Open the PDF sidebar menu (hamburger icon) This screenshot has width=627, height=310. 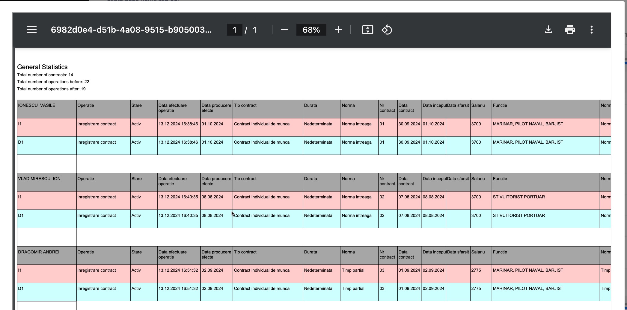pos(31,30)
